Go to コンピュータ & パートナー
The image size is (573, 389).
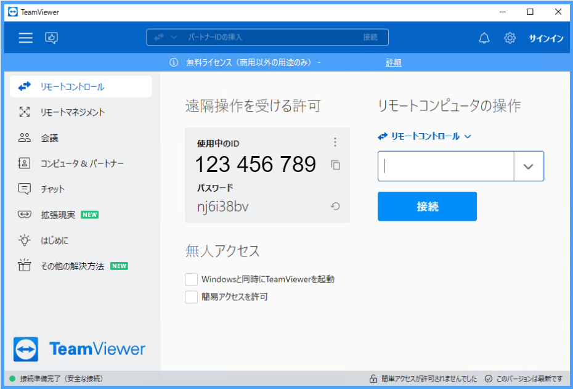tap(82, 163)
